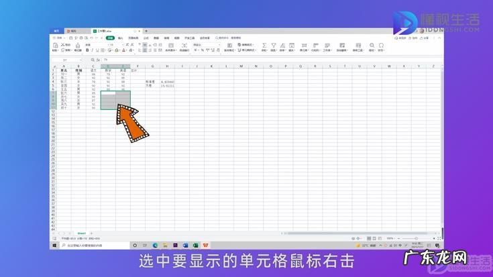The image size is (493, 277).
Task: Click the Merge and Center icon
Action: pyautogui.click(x=171, y=46)
